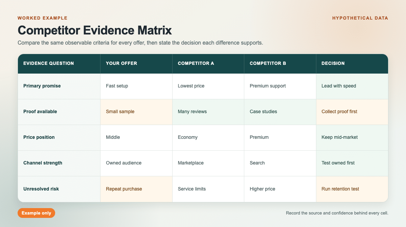Image resolution: width=406 pixels, height=227 pixels.
Task: Select the 'Marketplace' cell
Action: coord(208,163)
